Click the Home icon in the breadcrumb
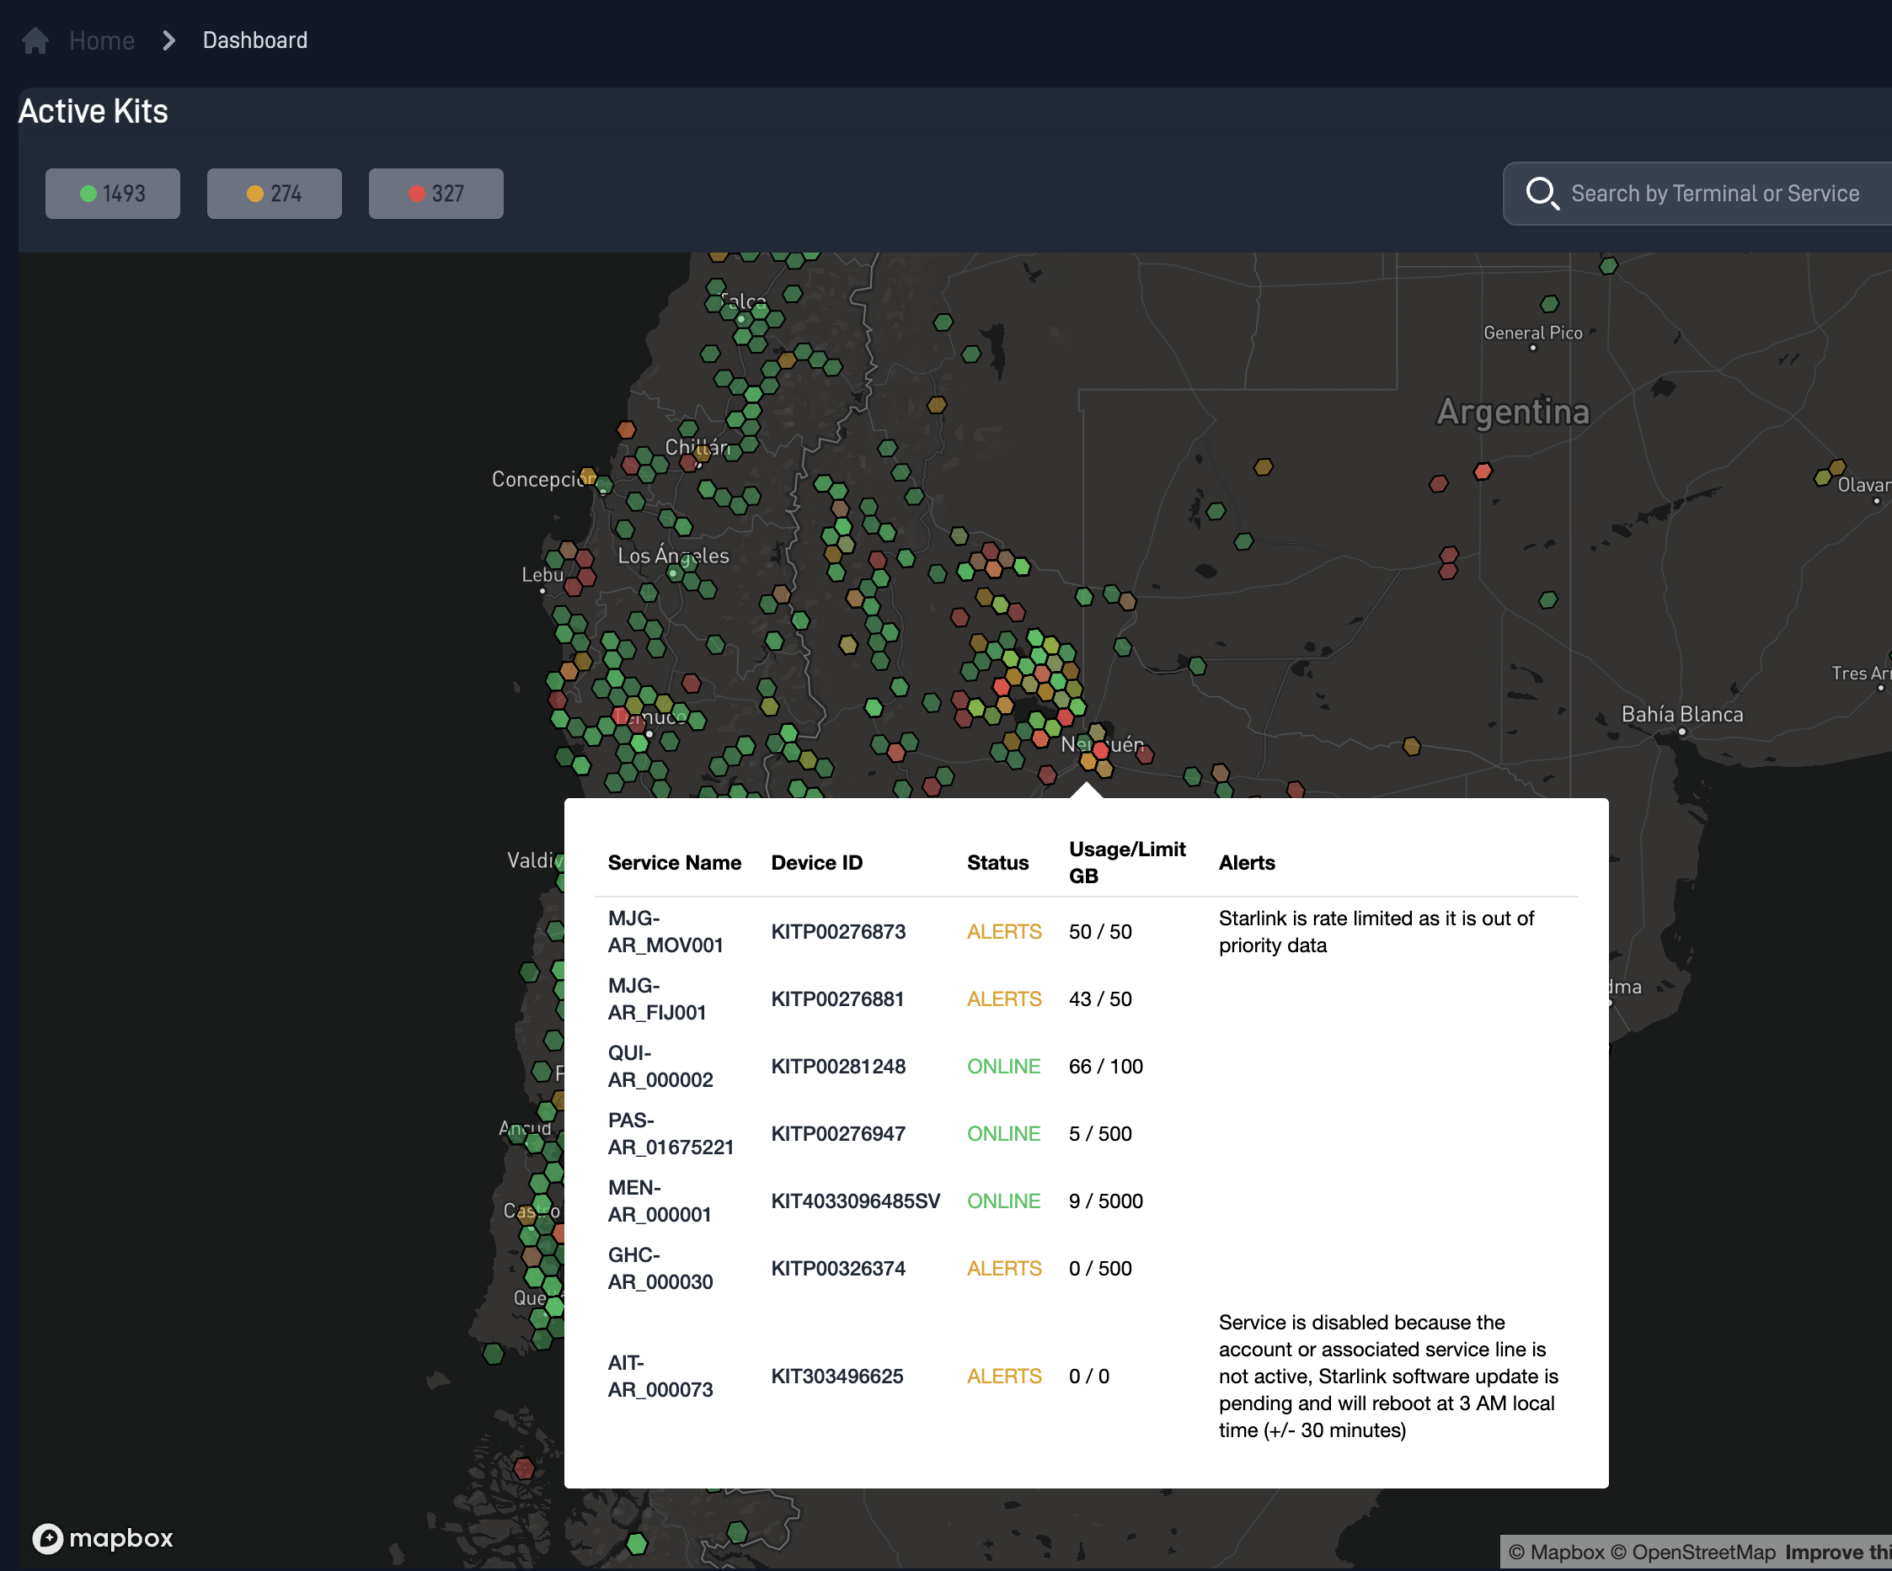 click(35, 40)
